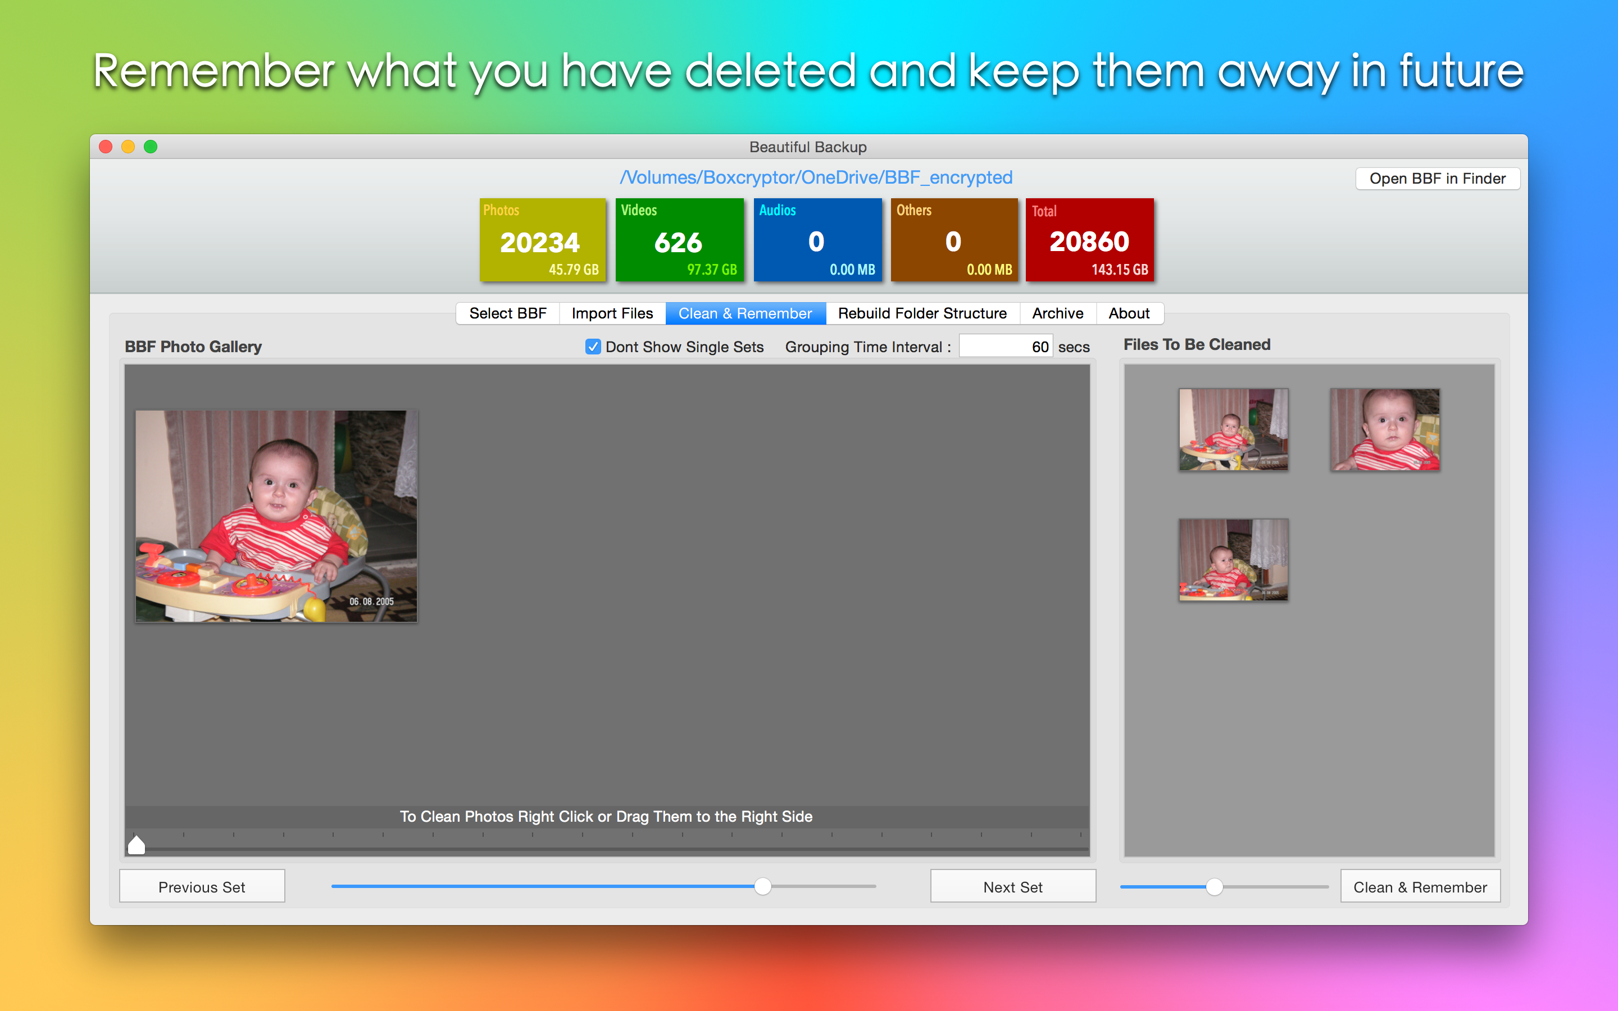Open the Import Files tab
This screenshot has width=1618, height=1011.
point(612,313)
